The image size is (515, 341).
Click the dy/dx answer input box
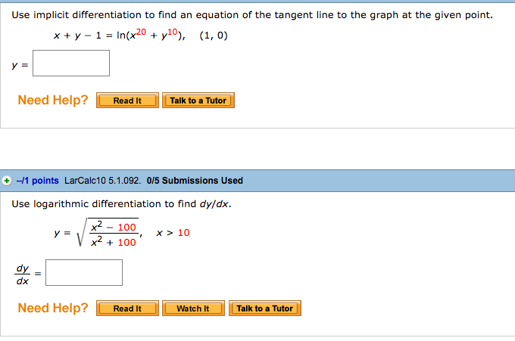(x=84, y=272)
